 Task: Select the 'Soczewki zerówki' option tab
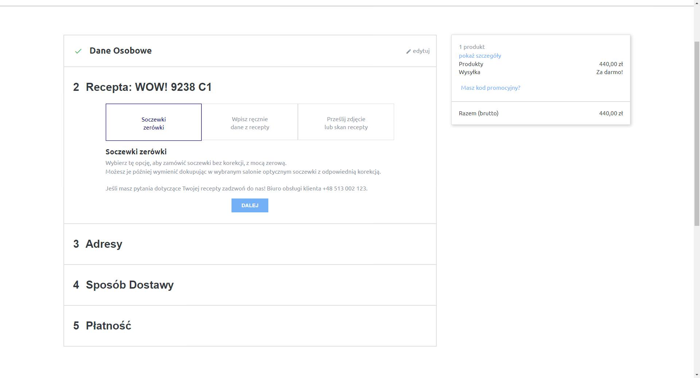pyautogui.click(x=153, y=122)
